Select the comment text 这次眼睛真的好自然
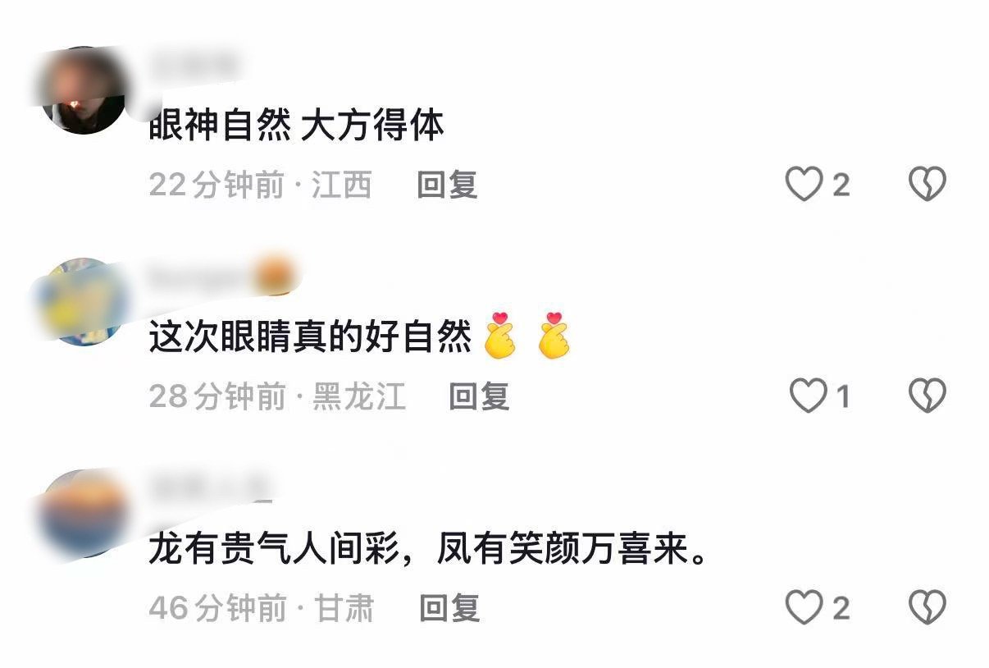 (x=311, y=337)
